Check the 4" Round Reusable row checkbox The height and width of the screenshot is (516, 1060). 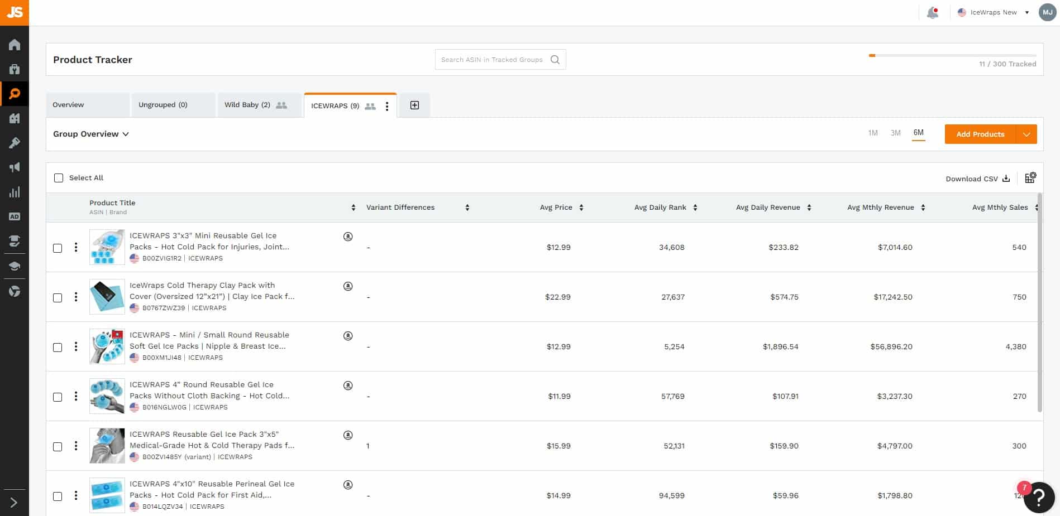tap(58, 397)
